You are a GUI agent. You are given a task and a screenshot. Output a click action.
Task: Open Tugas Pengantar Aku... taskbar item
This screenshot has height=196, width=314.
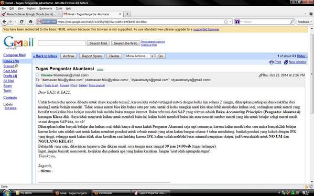(150, 193)
